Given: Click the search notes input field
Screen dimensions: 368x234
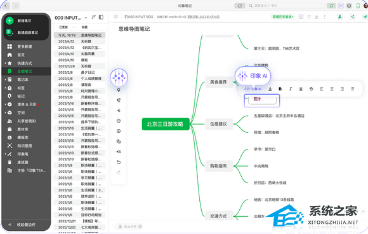Looking at the screenshot, I should [286, 6].
